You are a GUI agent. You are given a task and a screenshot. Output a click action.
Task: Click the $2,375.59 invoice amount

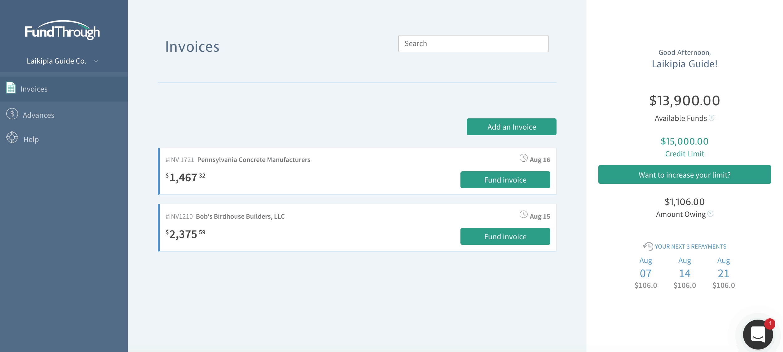[x=185, y=234]
